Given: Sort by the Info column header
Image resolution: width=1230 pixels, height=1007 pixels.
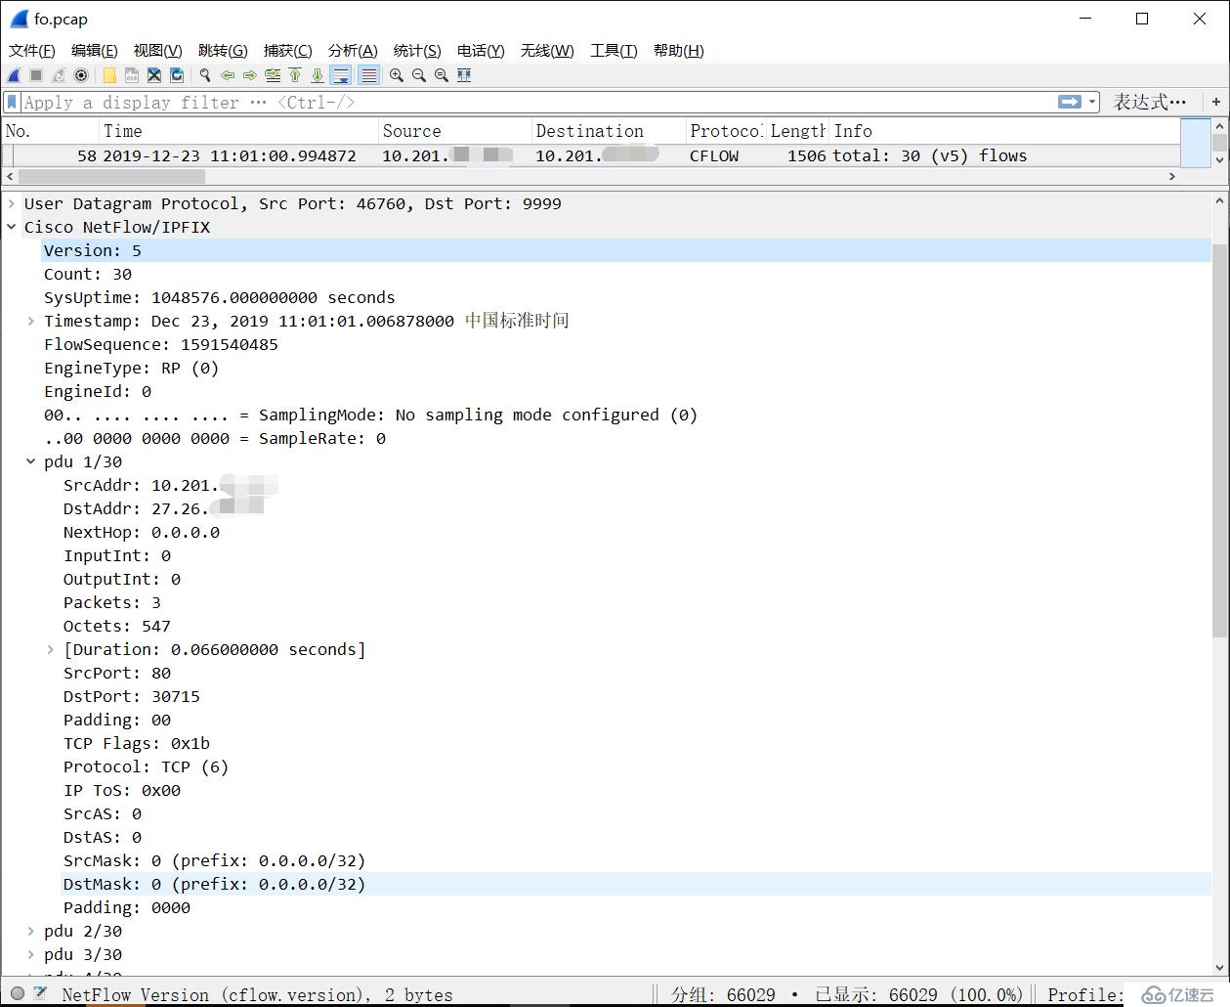Looking at the screenshot, I should point(1005,131).
